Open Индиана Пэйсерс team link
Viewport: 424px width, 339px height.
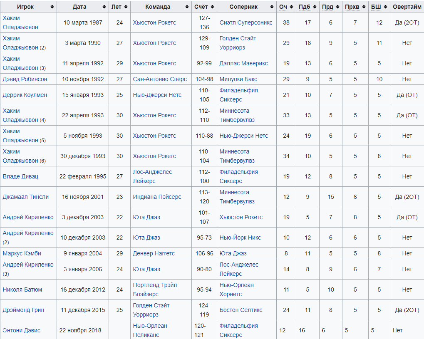pos(157,197)
